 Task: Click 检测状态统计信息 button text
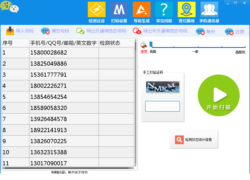point(198,140)
